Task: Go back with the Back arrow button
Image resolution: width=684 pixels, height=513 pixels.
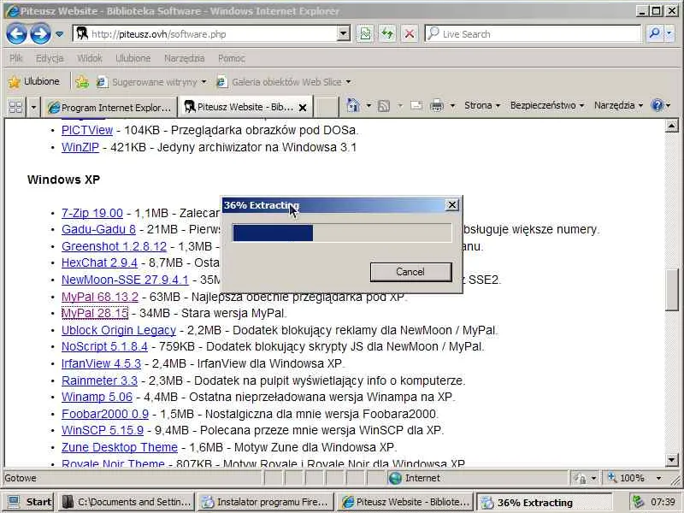Action: coord(16,33)
